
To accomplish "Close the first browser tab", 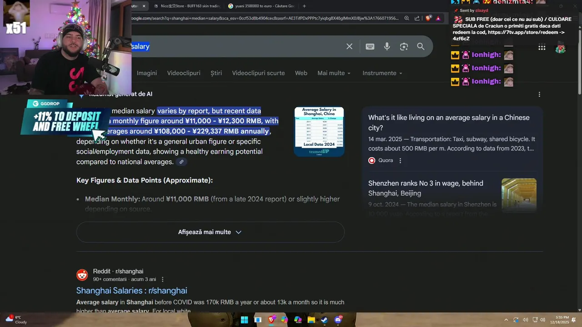I will (144, 6).
